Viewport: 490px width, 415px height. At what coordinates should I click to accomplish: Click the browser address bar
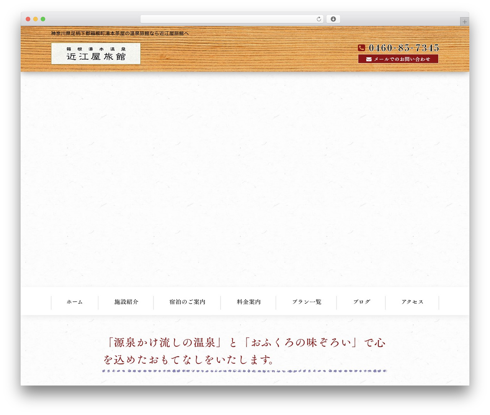(232, 19)
